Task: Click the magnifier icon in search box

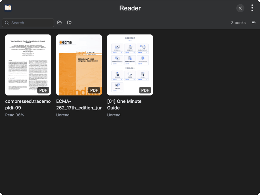Action: 7,22
